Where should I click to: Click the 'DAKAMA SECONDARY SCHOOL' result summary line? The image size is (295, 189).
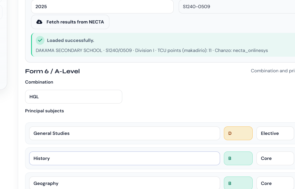pyautogui.click(x=152, y=50)
